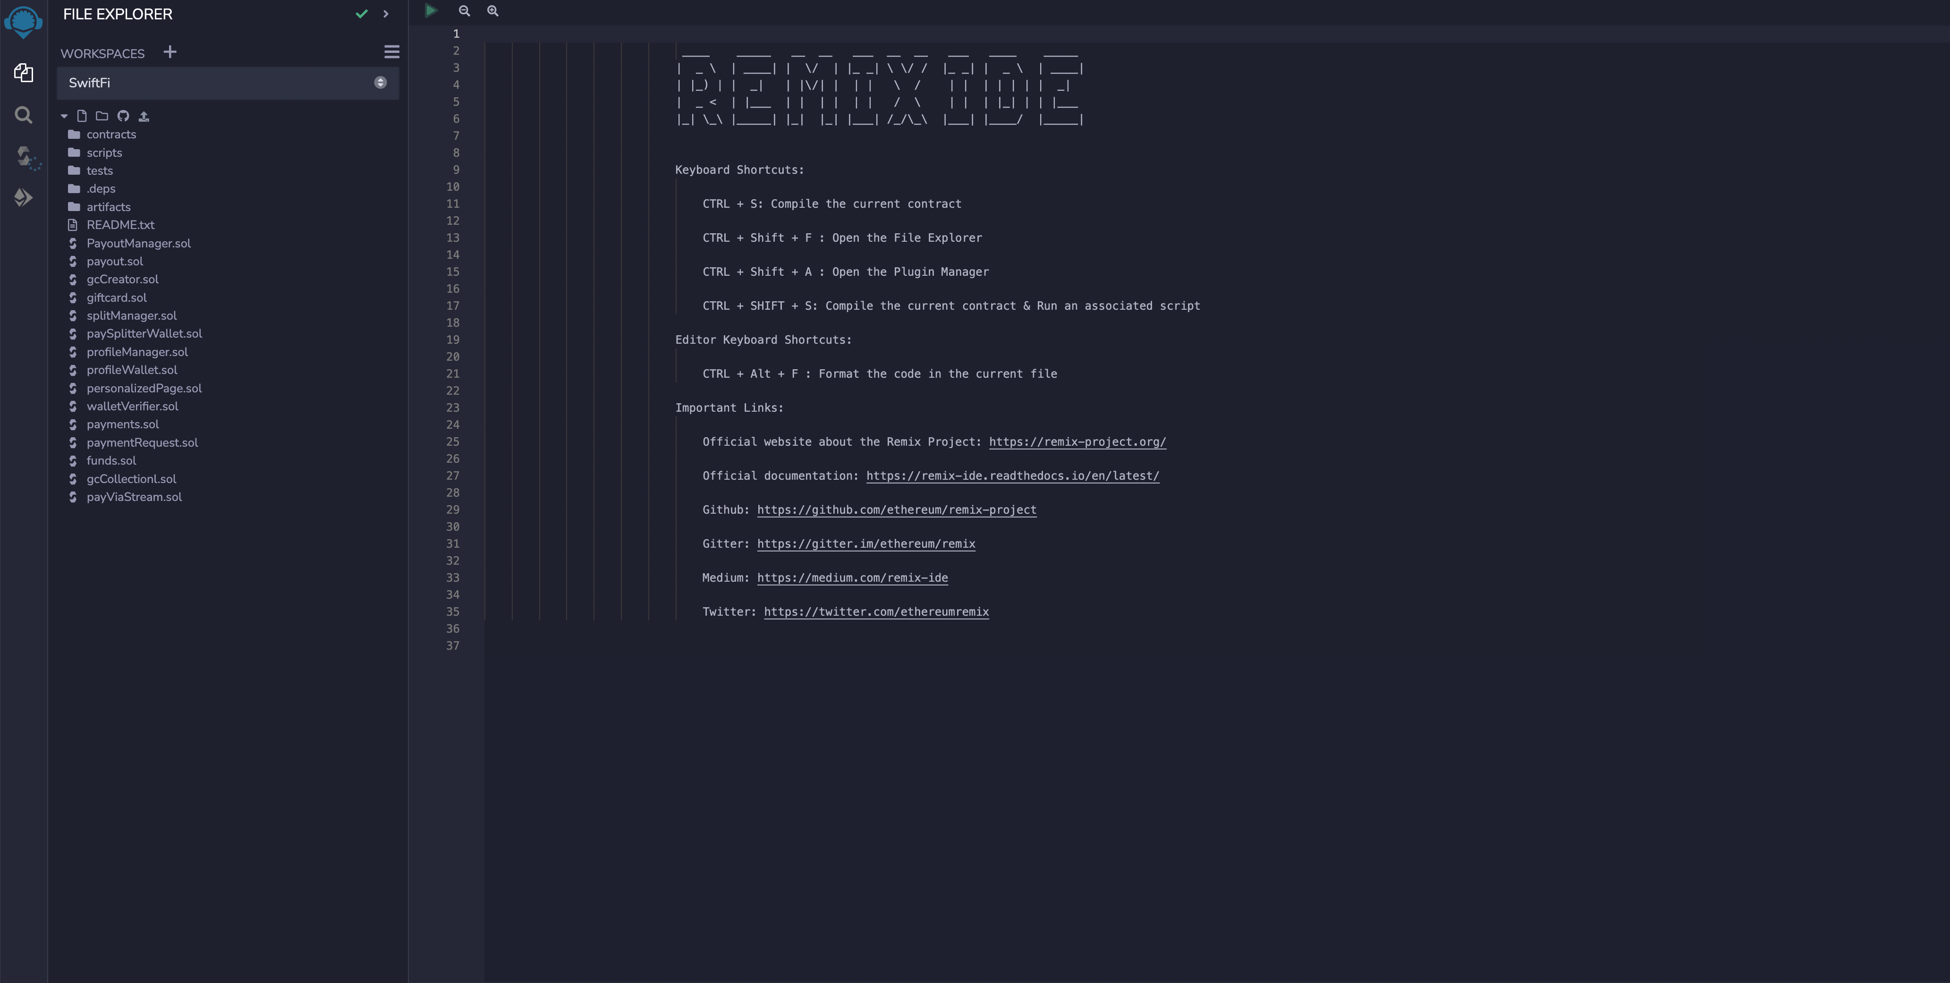The width and height of the screenshot is (1950, 983).
Task: Upload local file to workspace
Action: point(144,116)
